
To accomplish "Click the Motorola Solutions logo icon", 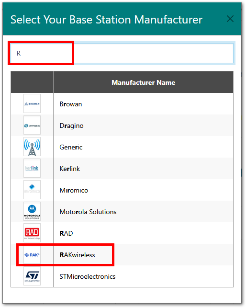I will pyautogui.click(x=32, y=211).
